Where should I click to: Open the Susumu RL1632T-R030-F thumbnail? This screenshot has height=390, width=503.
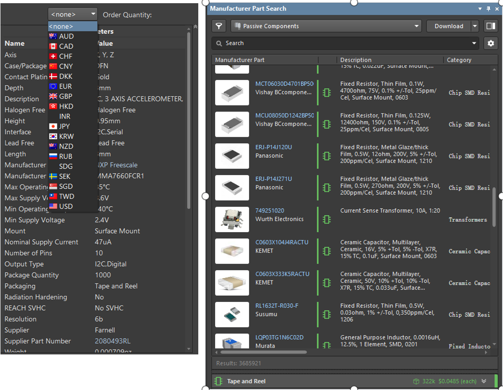(232, 314)
